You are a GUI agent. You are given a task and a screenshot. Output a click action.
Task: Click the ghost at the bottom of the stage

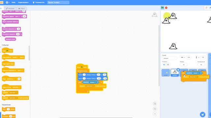173,46
